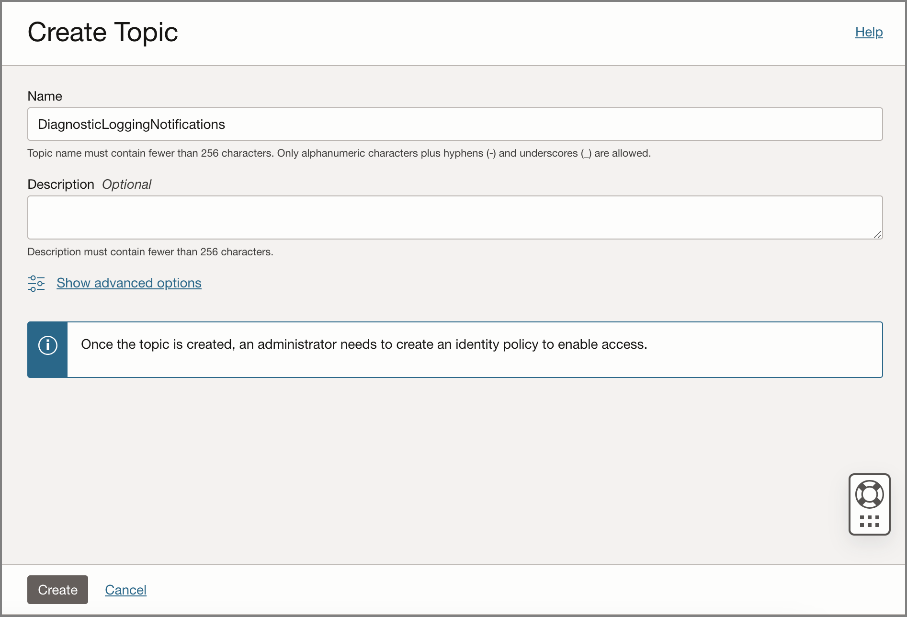
Task: Click inside the empty Description box
Action: pos(455,217)
